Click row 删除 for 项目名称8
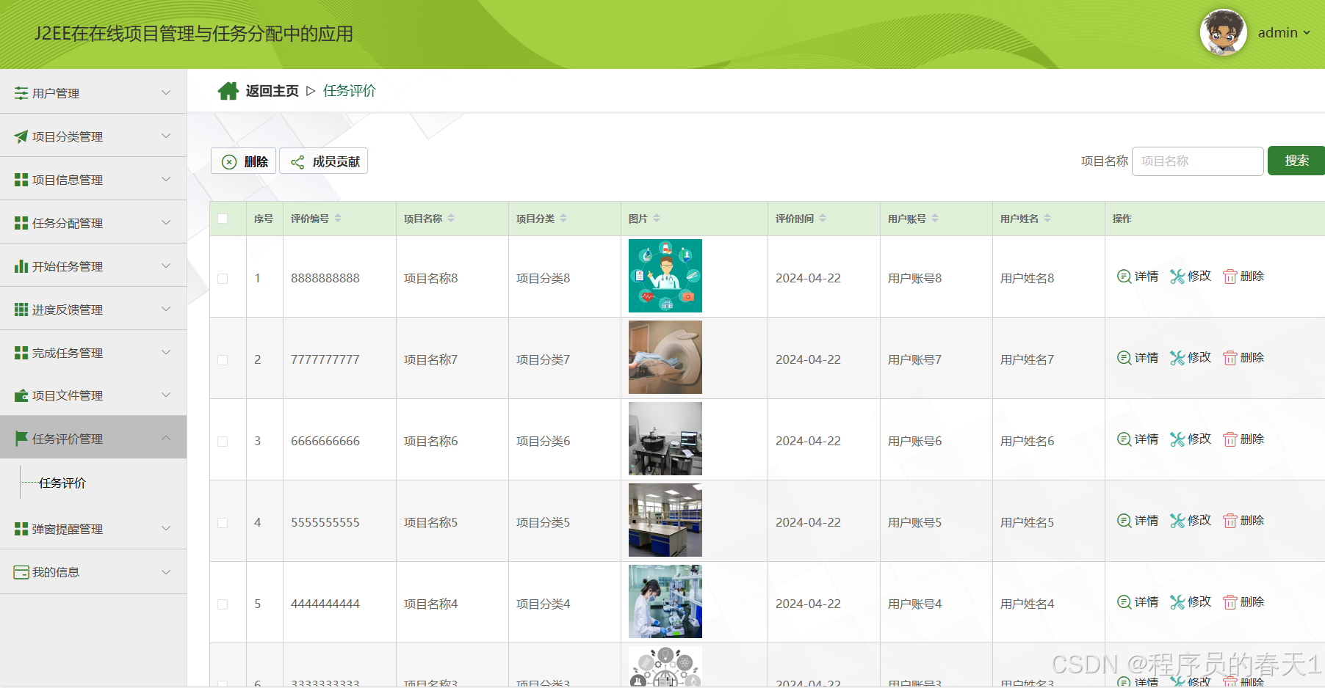1325x688 pixels. point(1243,277)
